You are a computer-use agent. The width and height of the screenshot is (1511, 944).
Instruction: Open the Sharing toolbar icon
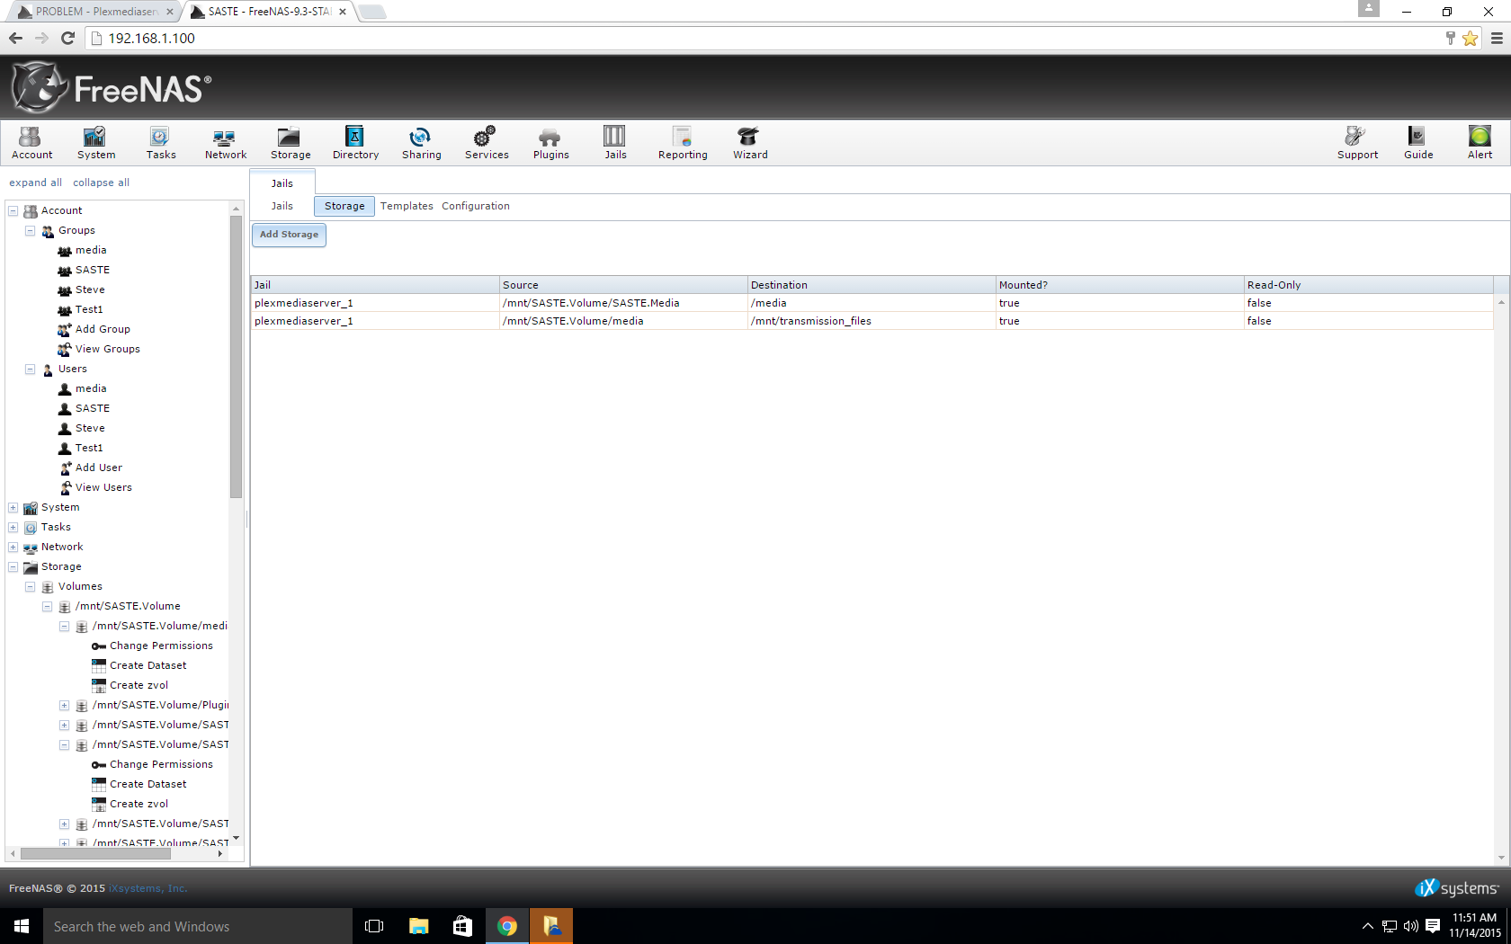[x=421, y=142]
